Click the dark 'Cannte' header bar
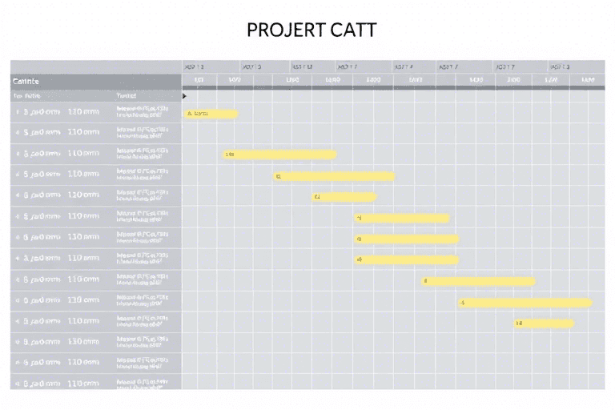Image resolution: width=615 pixels, height=410 pixels. [96, 82]
